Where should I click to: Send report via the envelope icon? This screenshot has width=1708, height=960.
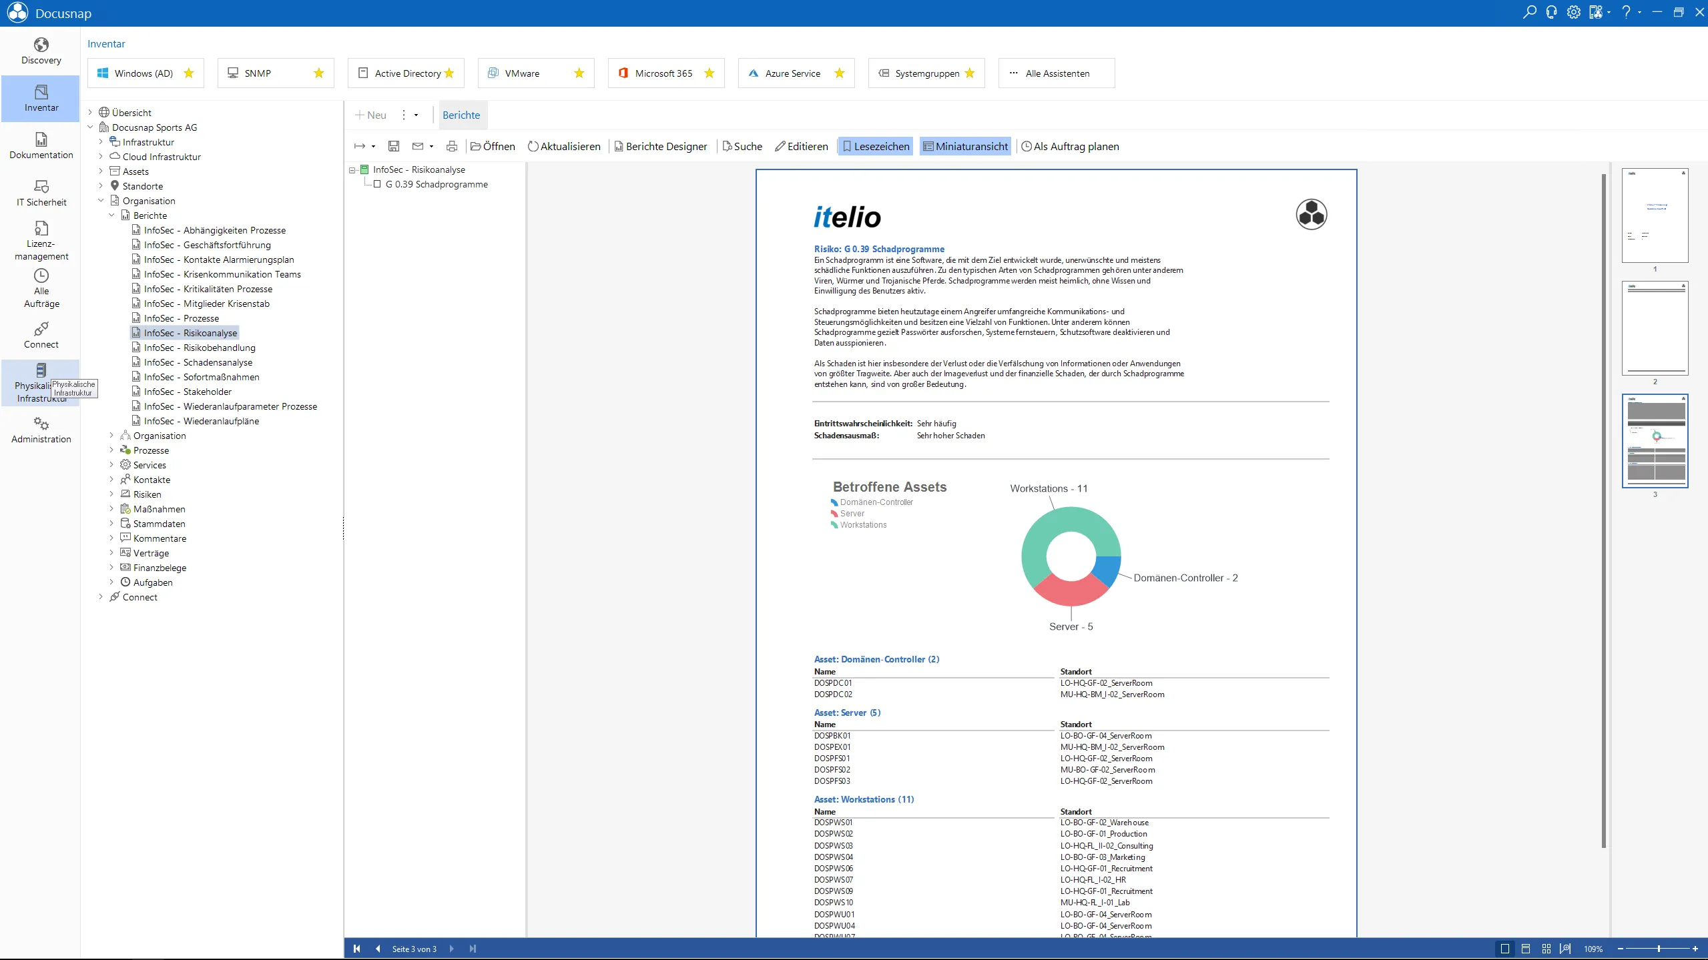[418, 146]
